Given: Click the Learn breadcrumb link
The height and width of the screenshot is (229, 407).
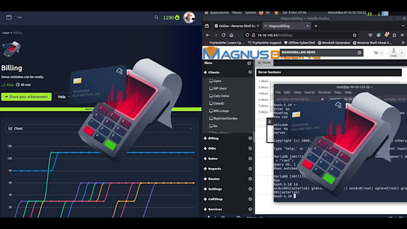Looking at the screenshot, I should click(x=6, y=33).
